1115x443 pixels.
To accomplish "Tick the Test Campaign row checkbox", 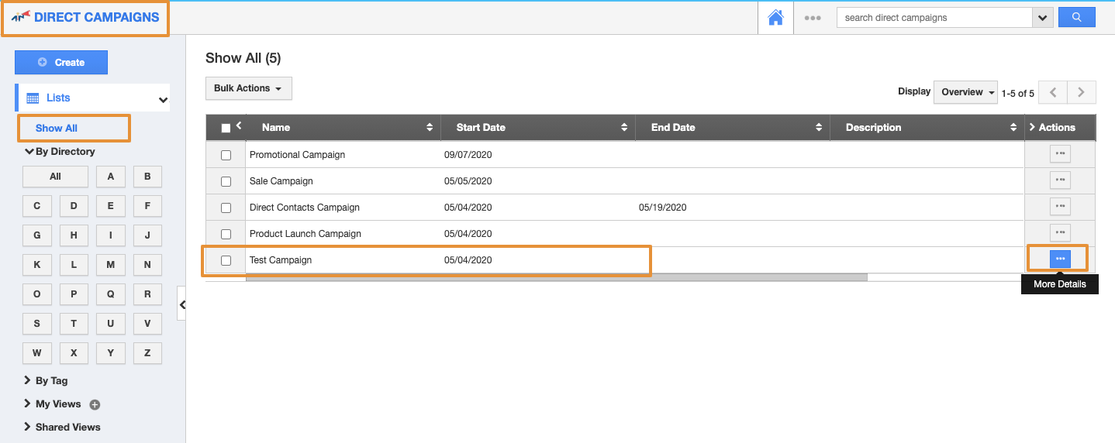I will (x=226, y=260).
